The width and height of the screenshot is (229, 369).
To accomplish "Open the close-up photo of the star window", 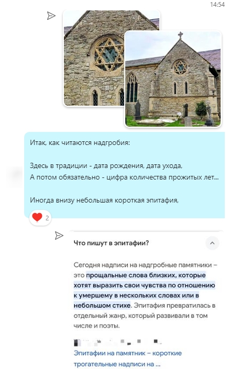I will click(94, 58).
